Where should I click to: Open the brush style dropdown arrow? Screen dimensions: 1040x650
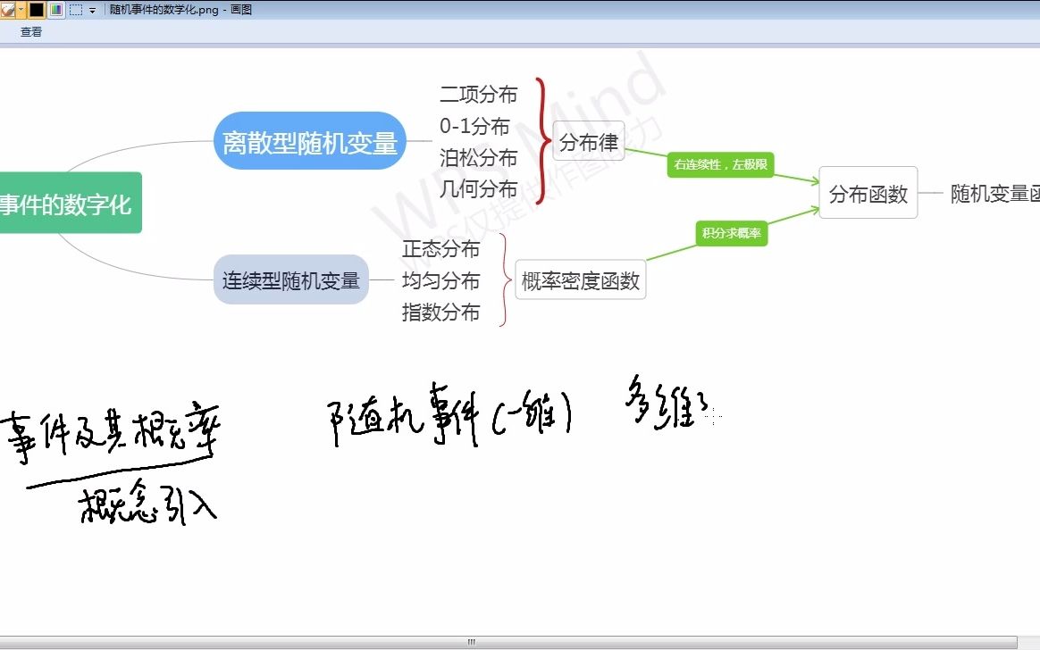20,9
